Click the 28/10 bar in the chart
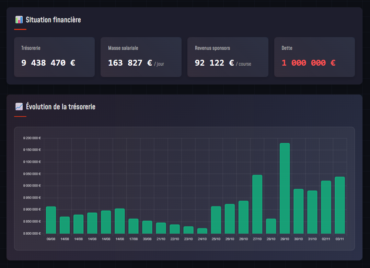This screenshot has height=268, width=370. pos(271,226)
